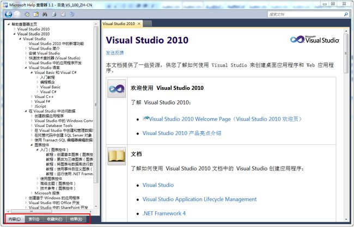Select Visual C# in the contents tree
This screenshot has width=354, height=227.
click(x=48, y=92)
